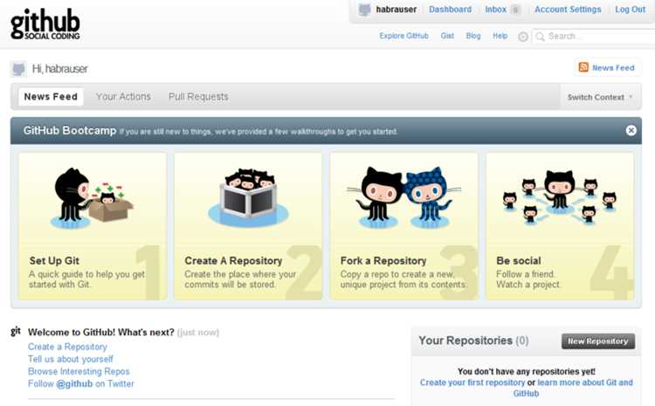Image resolution: width=655 pixels, height=406 pixels.
Task: Open the Set Up Git guide title
Action: tap(54, 261)
